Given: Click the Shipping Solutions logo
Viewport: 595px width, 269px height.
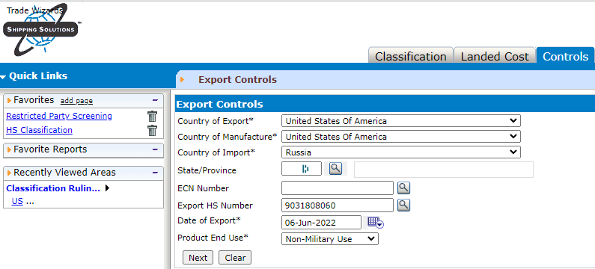Looking at the screenshot, I should click(41, 30).
